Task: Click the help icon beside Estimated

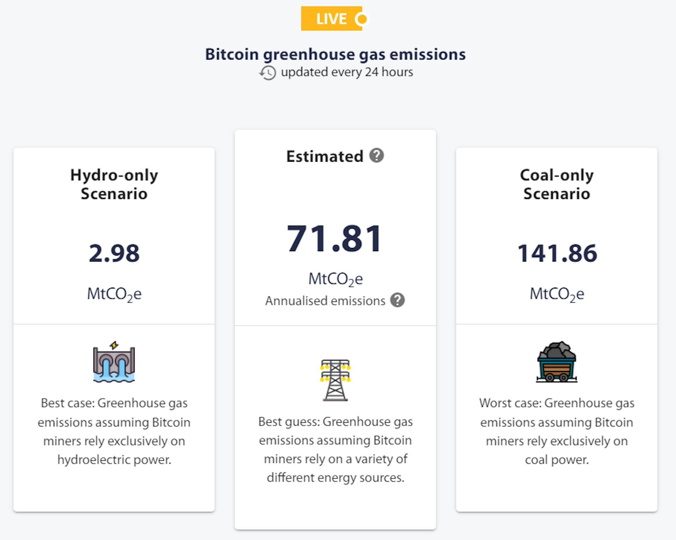Action: coord(376,155)
